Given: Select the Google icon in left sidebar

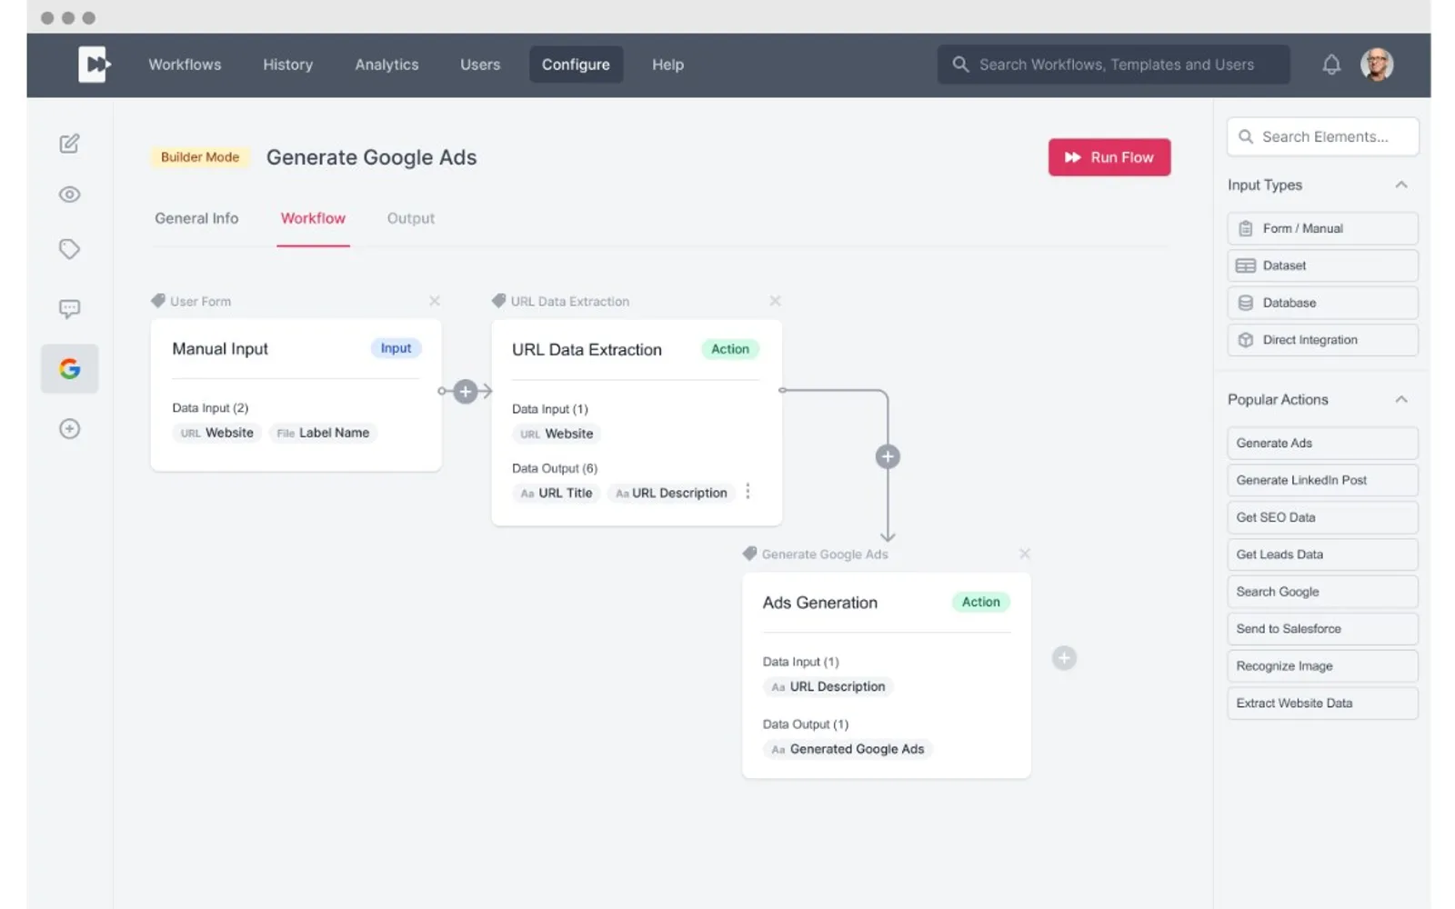Looking at the screenshot, I should [69, 369].
